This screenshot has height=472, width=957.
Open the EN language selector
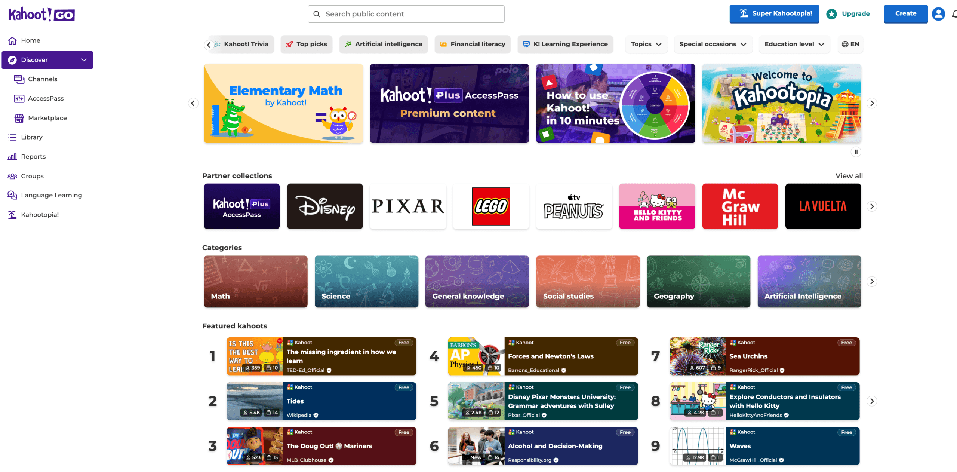click(x=850, y=44)
